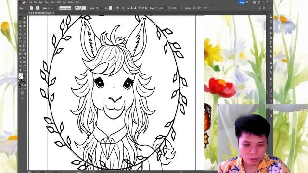
Task: Select the Magic Wand tool
Action: click(21, 22)
